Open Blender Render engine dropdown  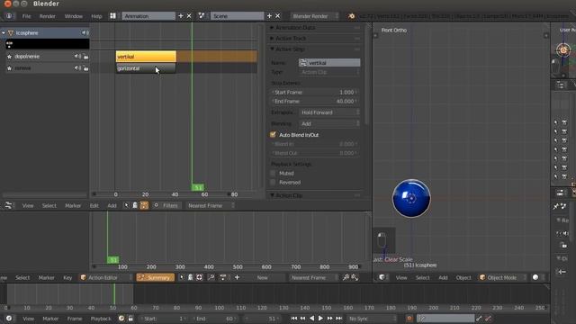coord(315,16)
